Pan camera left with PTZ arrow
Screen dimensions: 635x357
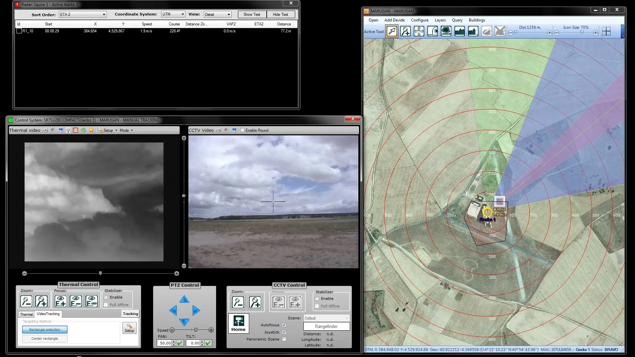coord(173,310)
